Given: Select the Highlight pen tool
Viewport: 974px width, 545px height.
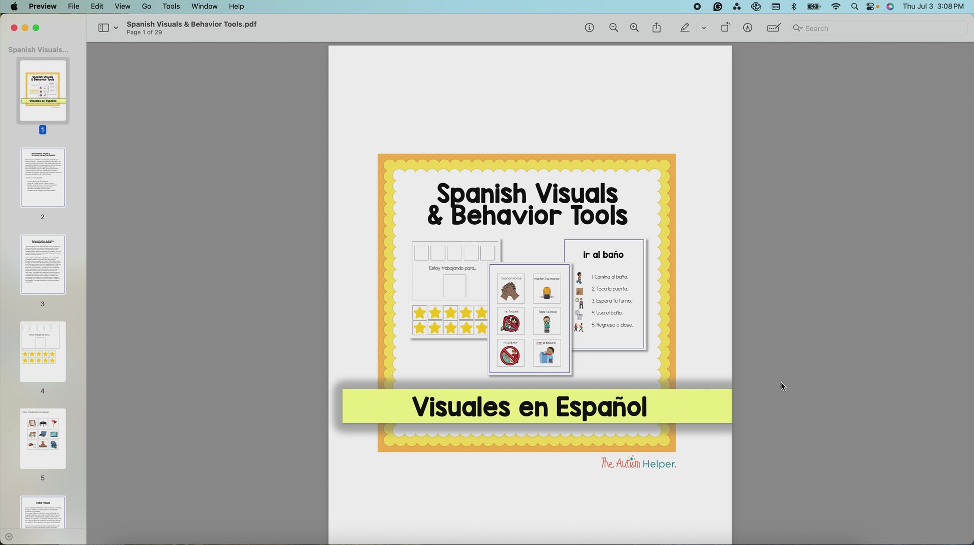Looking at the screenshot, I should (685, 28).
